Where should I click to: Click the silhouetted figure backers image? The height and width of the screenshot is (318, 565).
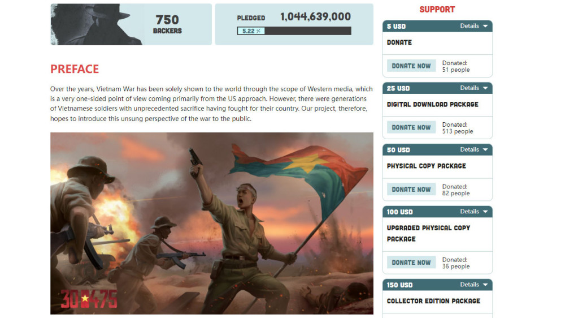[95, 24]
